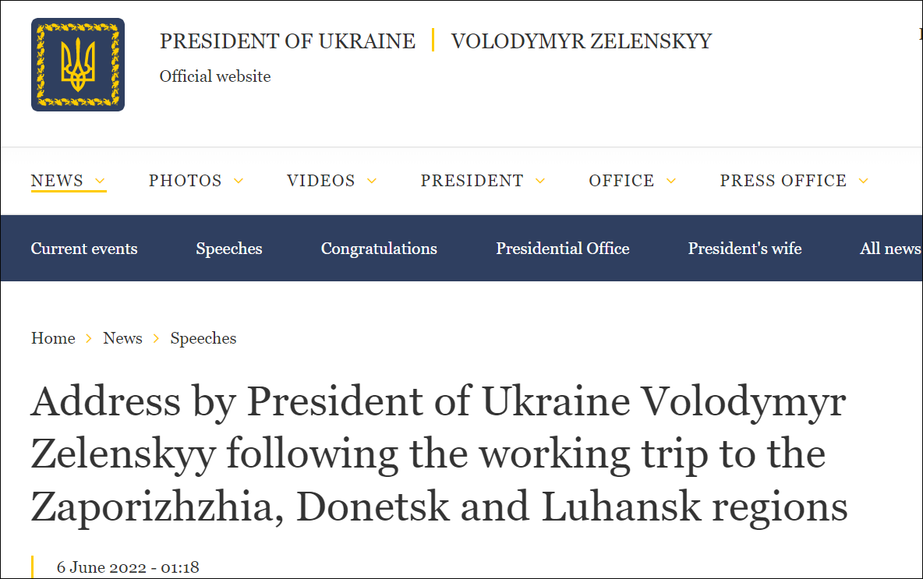Switch to the Current events tab
923x579 pixels.
pos(84,249)
